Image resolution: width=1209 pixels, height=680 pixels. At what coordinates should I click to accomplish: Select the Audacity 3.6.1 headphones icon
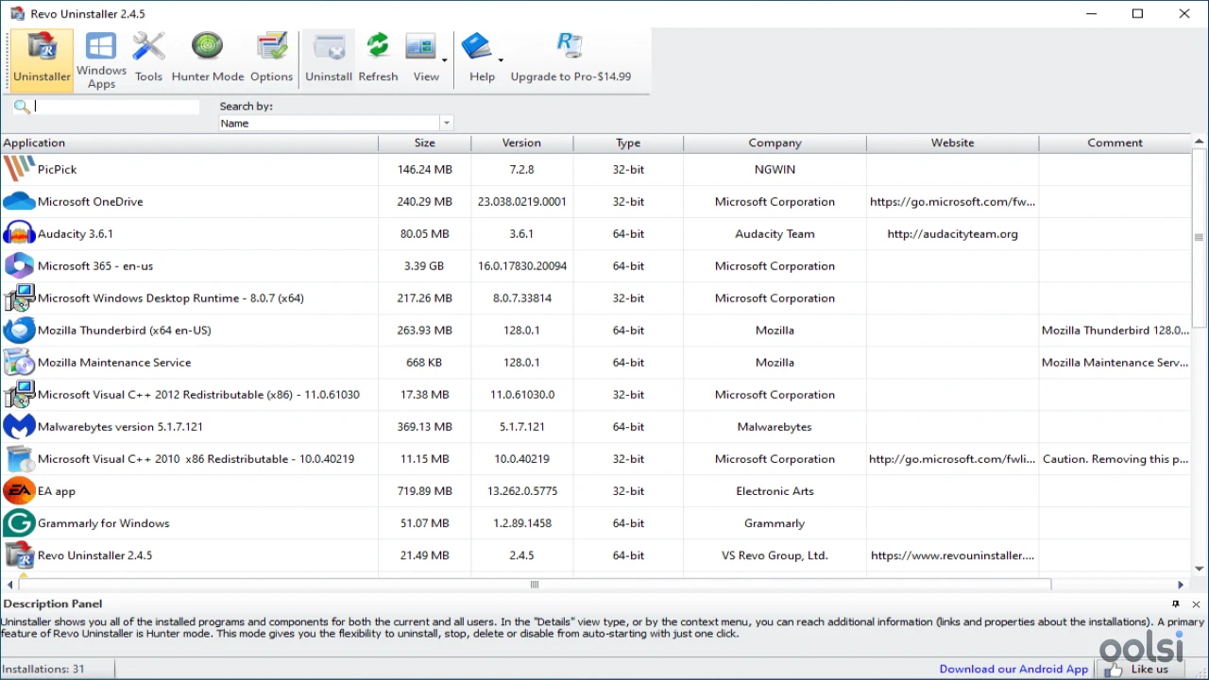pos(19,233)
